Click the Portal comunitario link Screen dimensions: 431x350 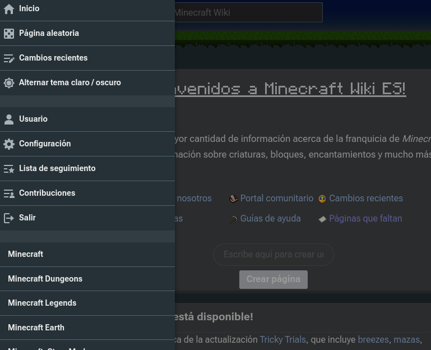277,198
